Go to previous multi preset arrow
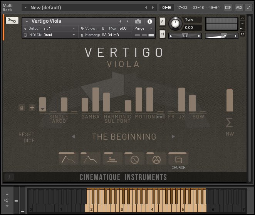Screen dimensions: 255x215 146,7
